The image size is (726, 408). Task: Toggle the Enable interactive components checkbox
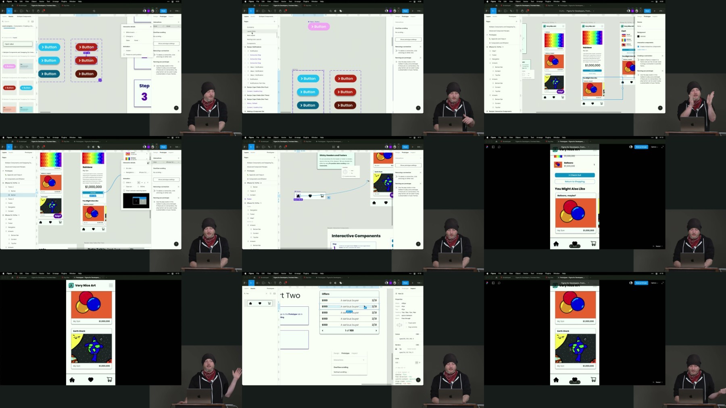pyautogui.click(x=638, y=46)
